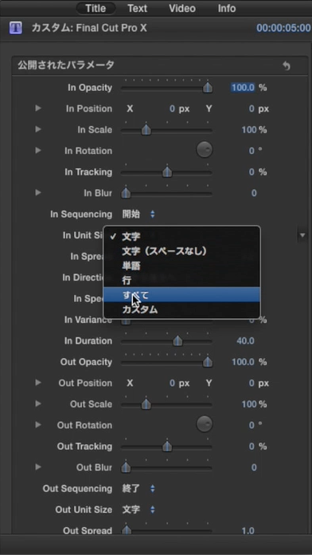Select 単語 in the unit size menu
312x555 pixels.
click(181, 266)
